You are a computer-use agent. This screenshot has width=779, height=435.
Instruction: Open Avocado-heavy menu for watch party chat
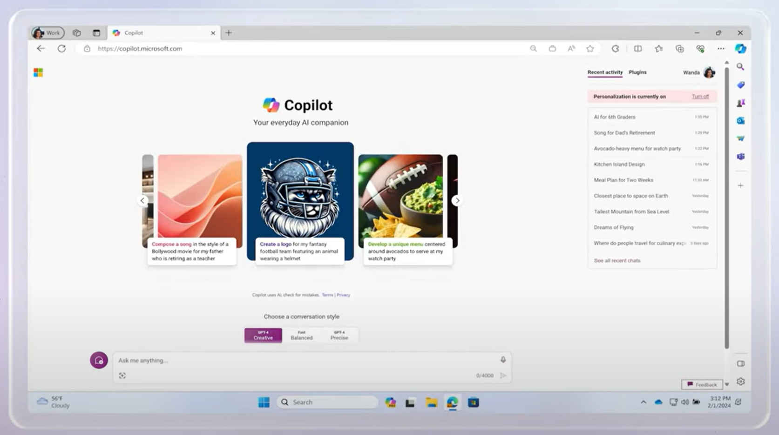pyautogui.click(x=651, y=149)
